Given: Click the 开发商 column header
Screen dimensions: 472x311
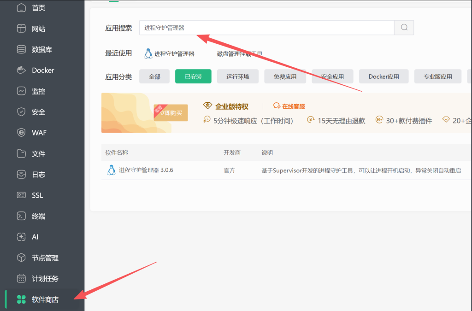Looking at the screenshot, I should click(x=232, y=153).
